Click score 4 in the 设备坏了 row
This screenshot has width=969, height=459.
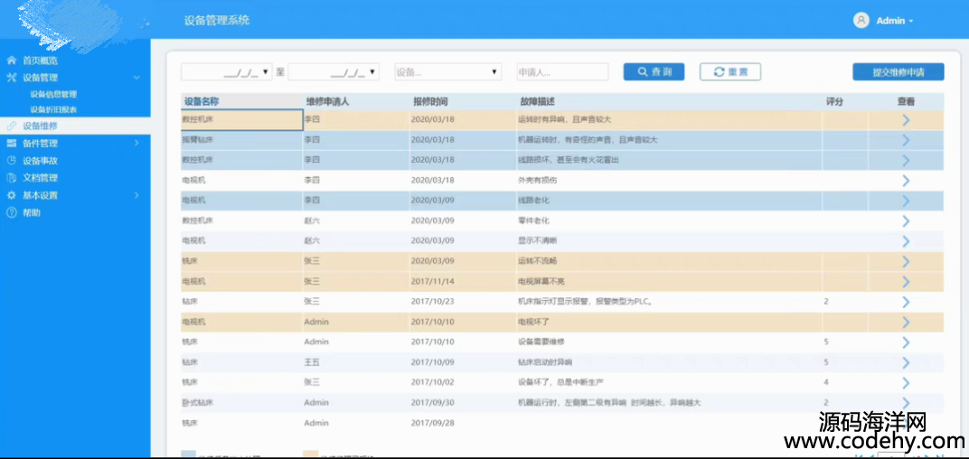click(x=826, y=382)
